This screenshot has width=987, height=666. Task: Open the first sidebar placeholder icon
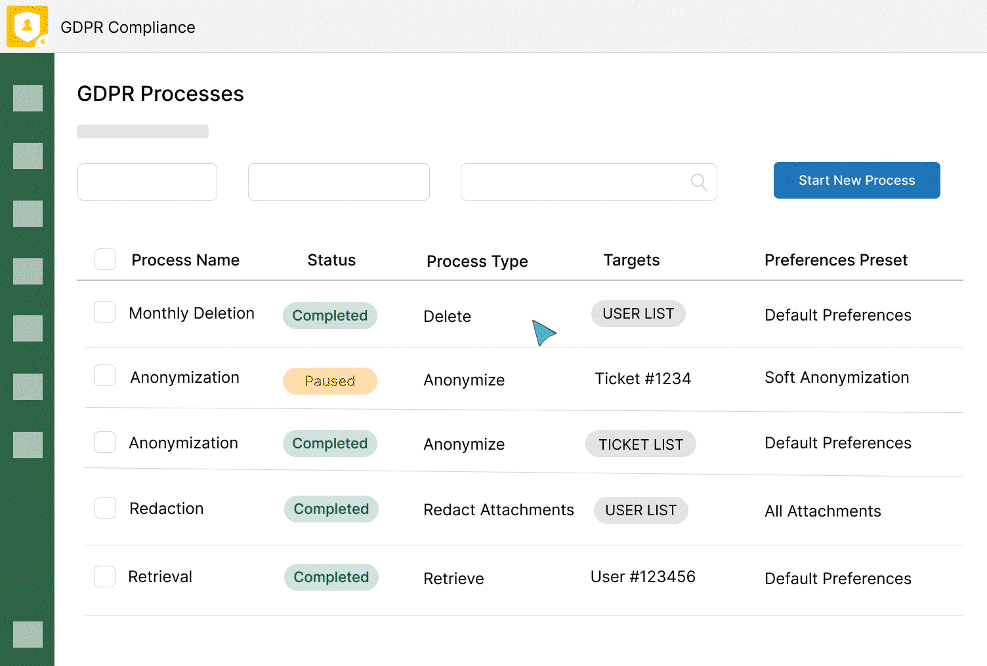[28, 98]
